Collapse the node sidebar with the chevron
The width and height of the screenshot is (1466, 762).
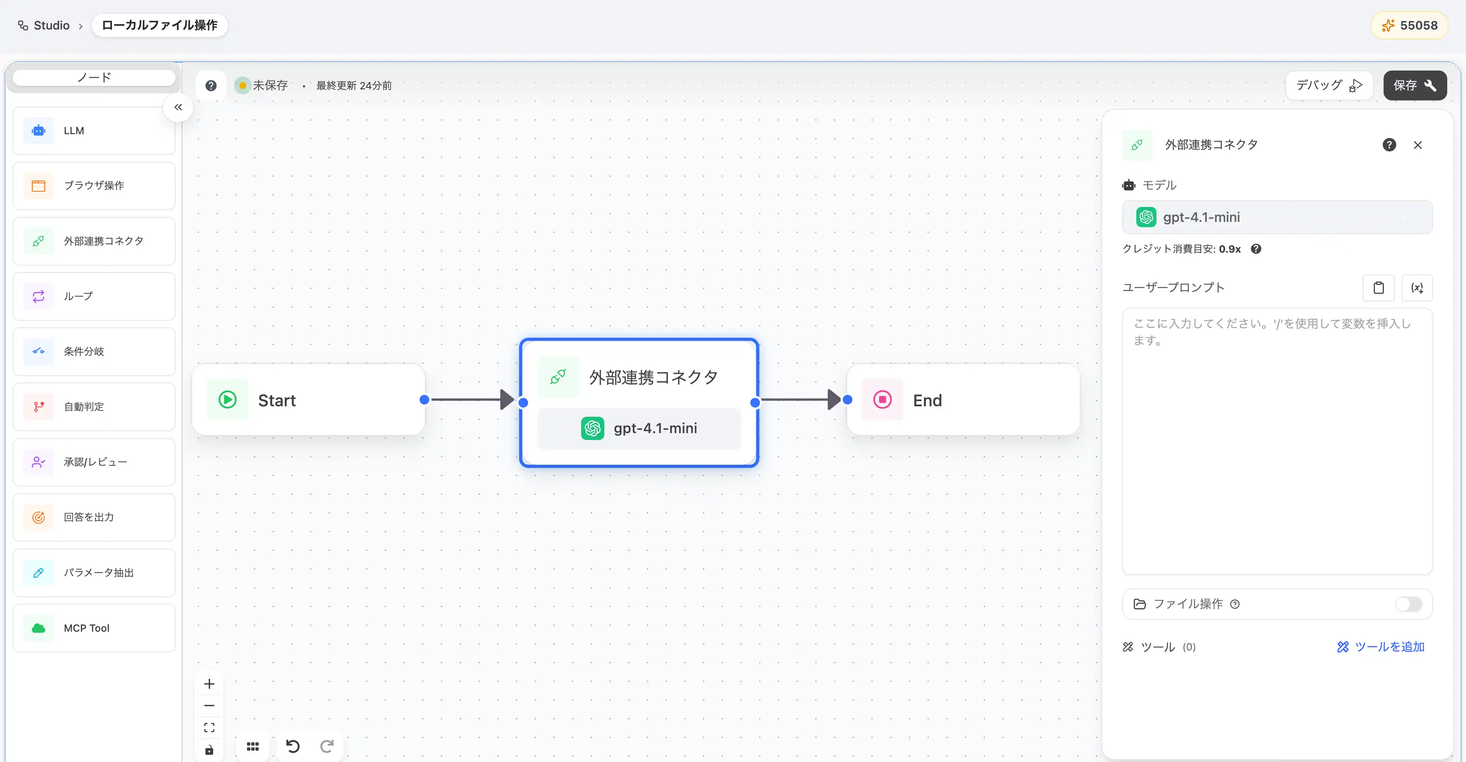tap(177, 107)
